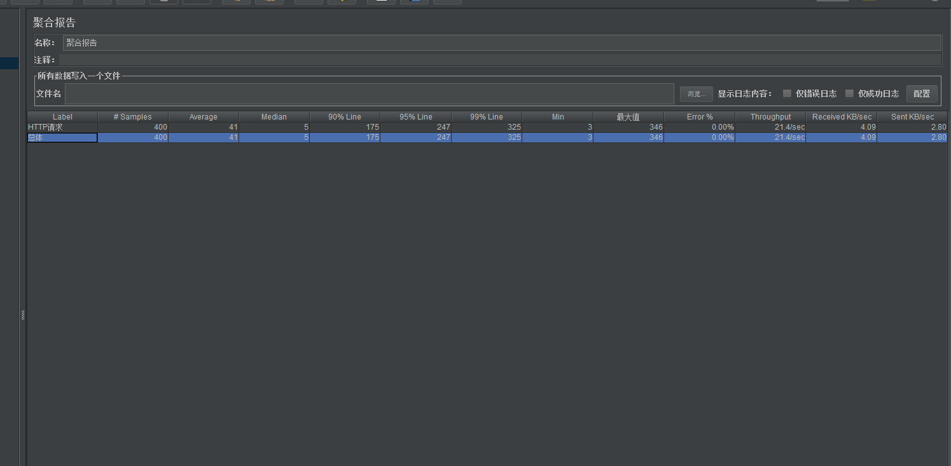Image resolution: width=951 pixels, height=466 pixels.
Task: Click 95% Line value 247 in HTTP请求 row
Action: pyautogui.click(x=416, y=127)
